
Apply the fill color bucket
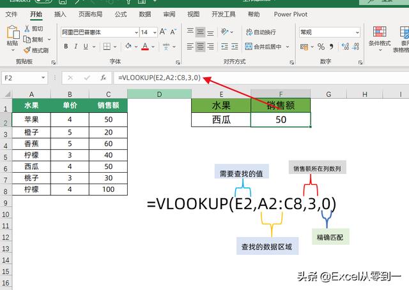coord(128,46)
